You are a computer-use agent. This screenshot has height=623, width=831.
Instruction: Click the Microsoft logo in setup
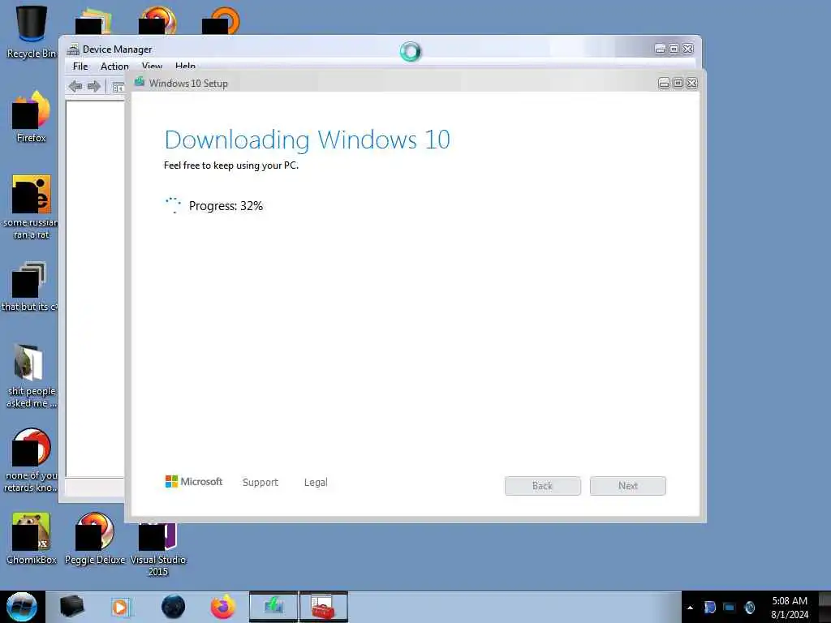pyautogui.click(x=194, y=481)
